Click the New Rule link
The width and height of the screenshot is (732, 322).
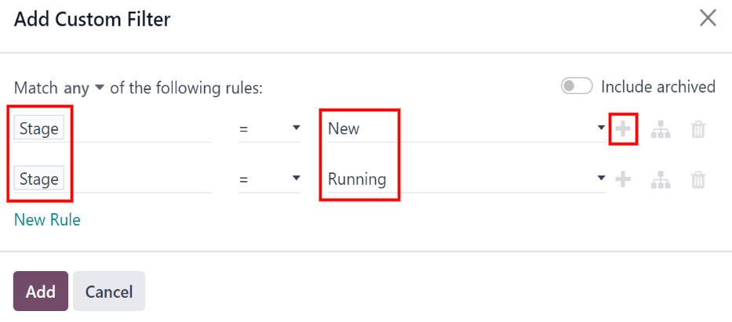tap(47, 219)
